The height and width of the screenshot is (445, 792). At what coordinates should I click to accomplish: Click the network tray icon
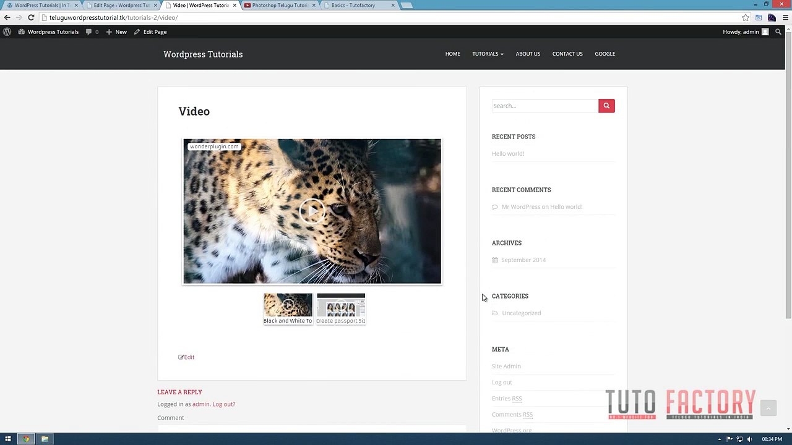tap(739, 439)
